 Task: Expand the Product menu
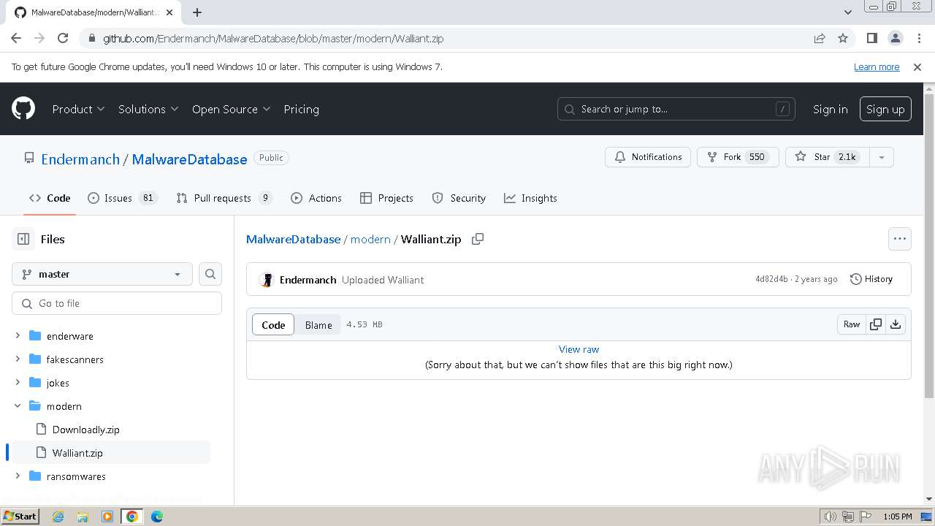[x=78, y=109]
